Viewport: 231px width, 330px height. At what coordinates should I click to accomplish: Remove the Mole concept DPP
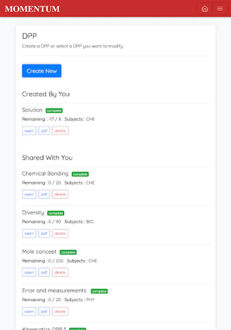(x=60, y=272)
